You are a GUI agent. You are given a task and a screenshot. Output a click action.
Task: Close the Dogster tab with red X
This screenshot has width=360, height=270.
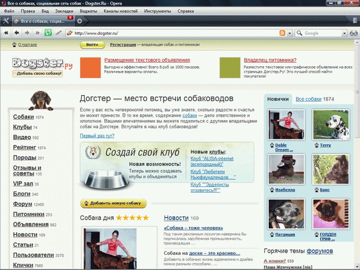pos(70,17)
